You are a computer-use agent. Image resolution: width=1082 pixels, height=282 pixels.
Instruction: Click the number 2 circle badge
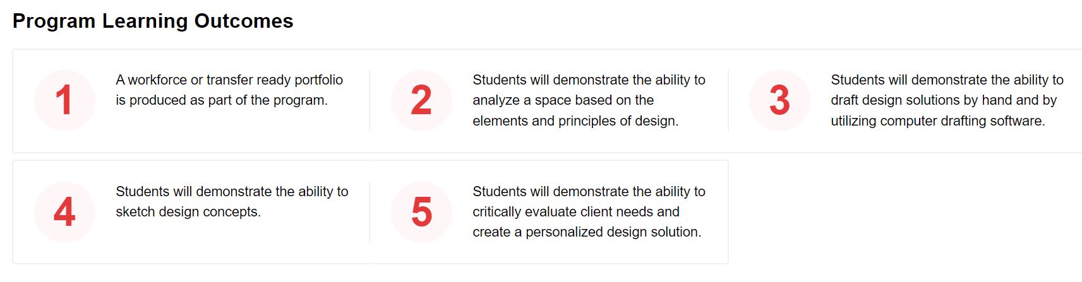click(x=421, y=100)
